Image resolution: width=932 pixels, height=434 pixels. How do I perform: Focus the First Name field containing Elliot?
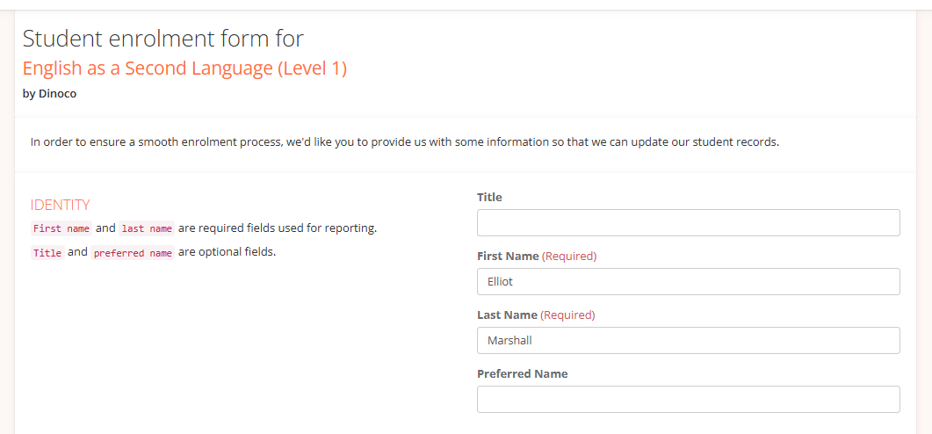[x=689, y=282]
